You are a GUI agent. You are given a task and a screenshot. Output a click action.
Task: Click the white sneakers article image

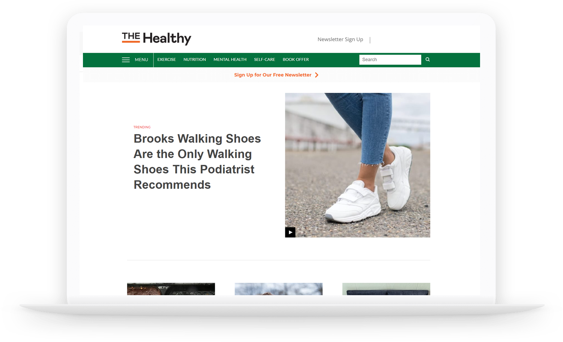[357, 165]
